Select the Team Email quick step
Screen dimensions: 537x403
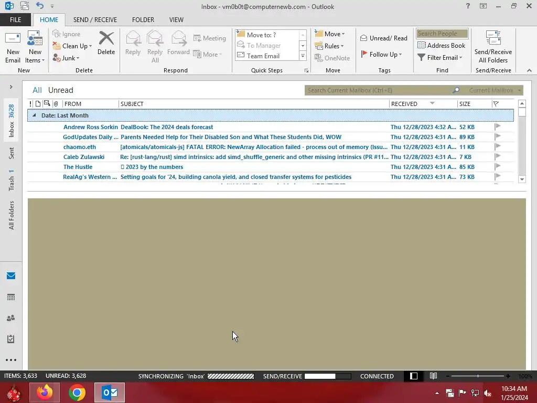pyautogui.click(x=267, y=56)
